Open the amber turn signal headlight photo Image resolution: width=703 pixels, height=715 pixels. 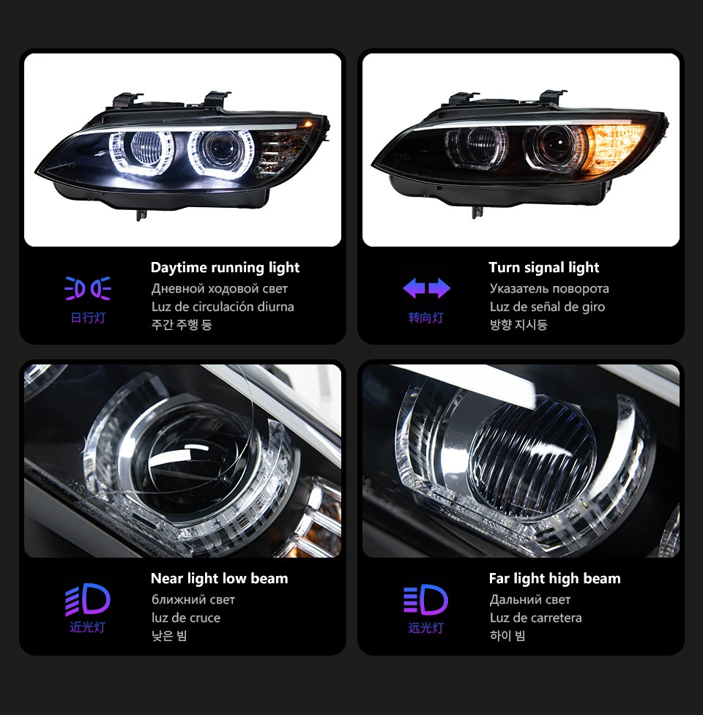click(521, 150)
